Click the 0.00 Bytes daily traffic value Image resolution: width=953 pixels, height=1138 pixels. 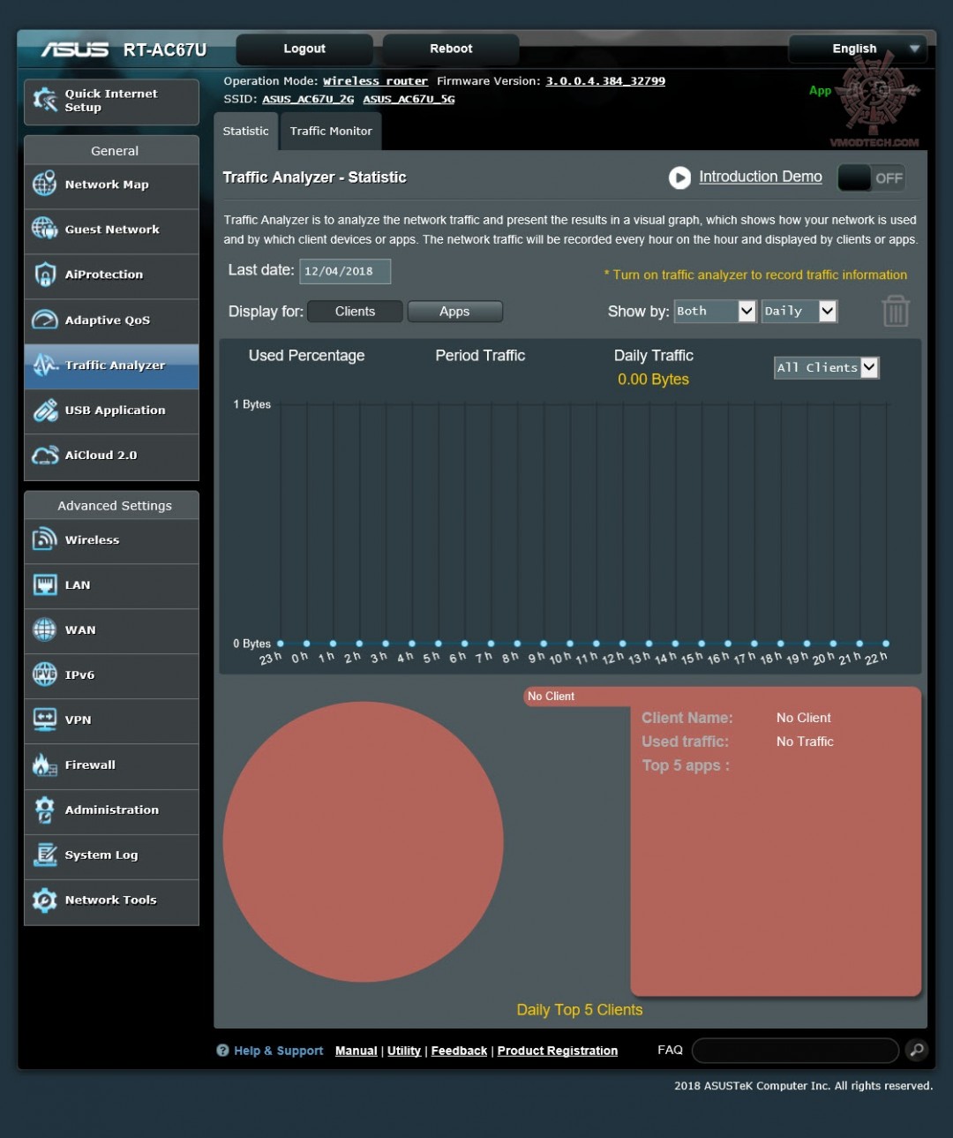coord(653,380)
